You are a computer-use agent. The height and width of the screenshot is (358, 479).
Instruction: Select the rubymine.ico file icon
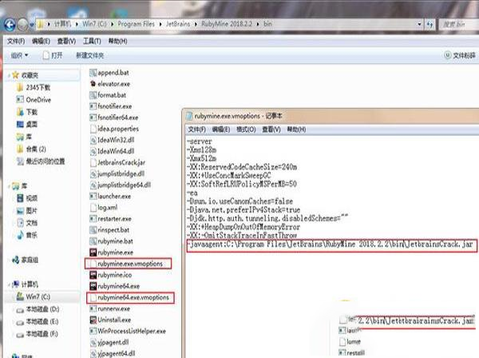tap(93, 274)
